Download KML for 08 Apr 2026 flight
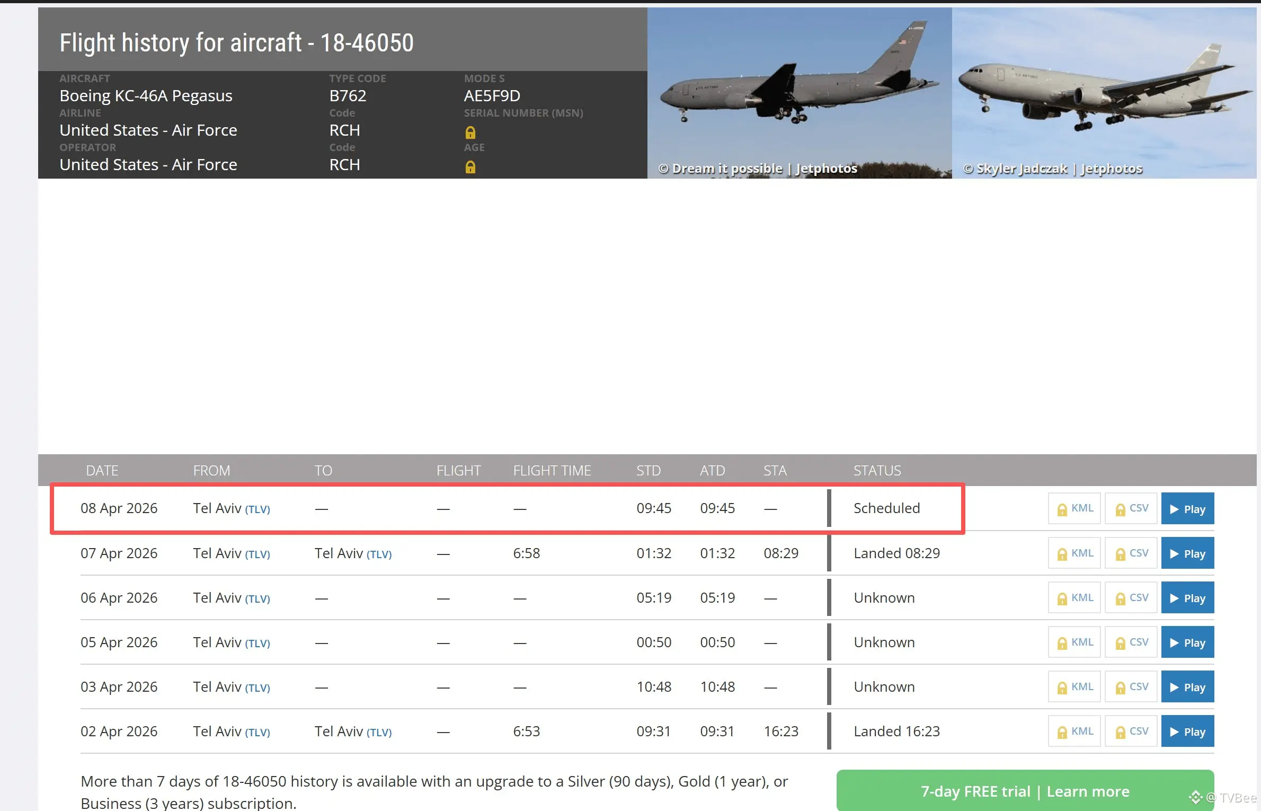 click(x=1074, y=509)
